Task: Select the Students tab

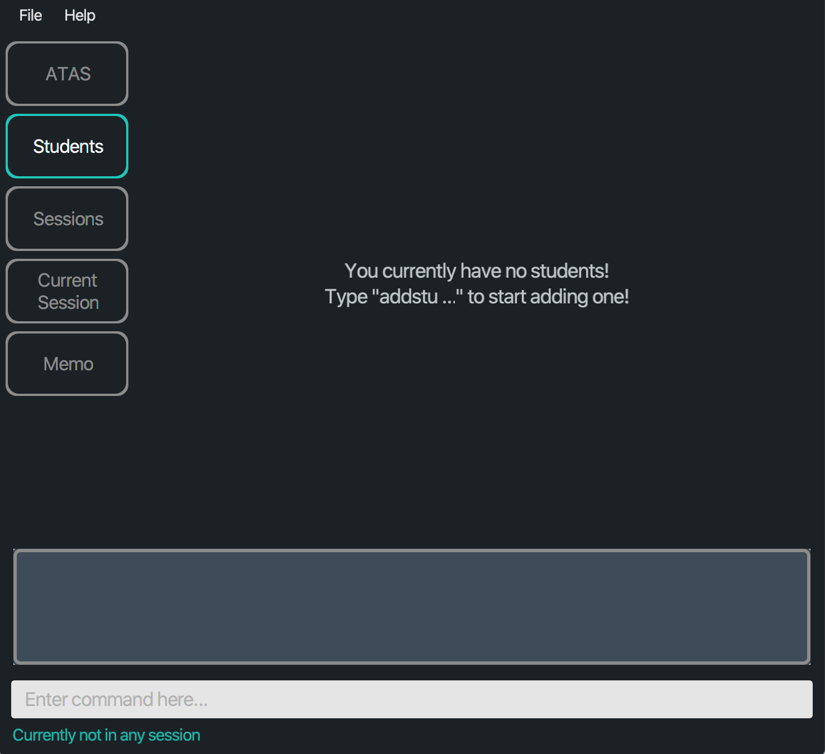Action: click(67, 146)
